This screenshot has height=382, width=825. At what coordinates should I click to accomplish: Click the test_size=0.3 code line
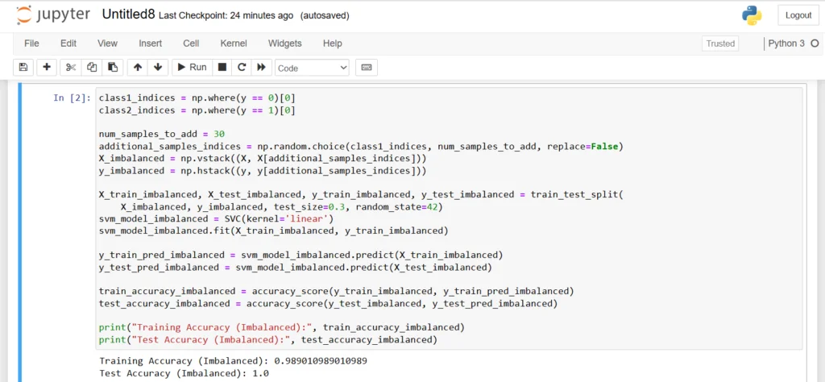click(281, 207)
